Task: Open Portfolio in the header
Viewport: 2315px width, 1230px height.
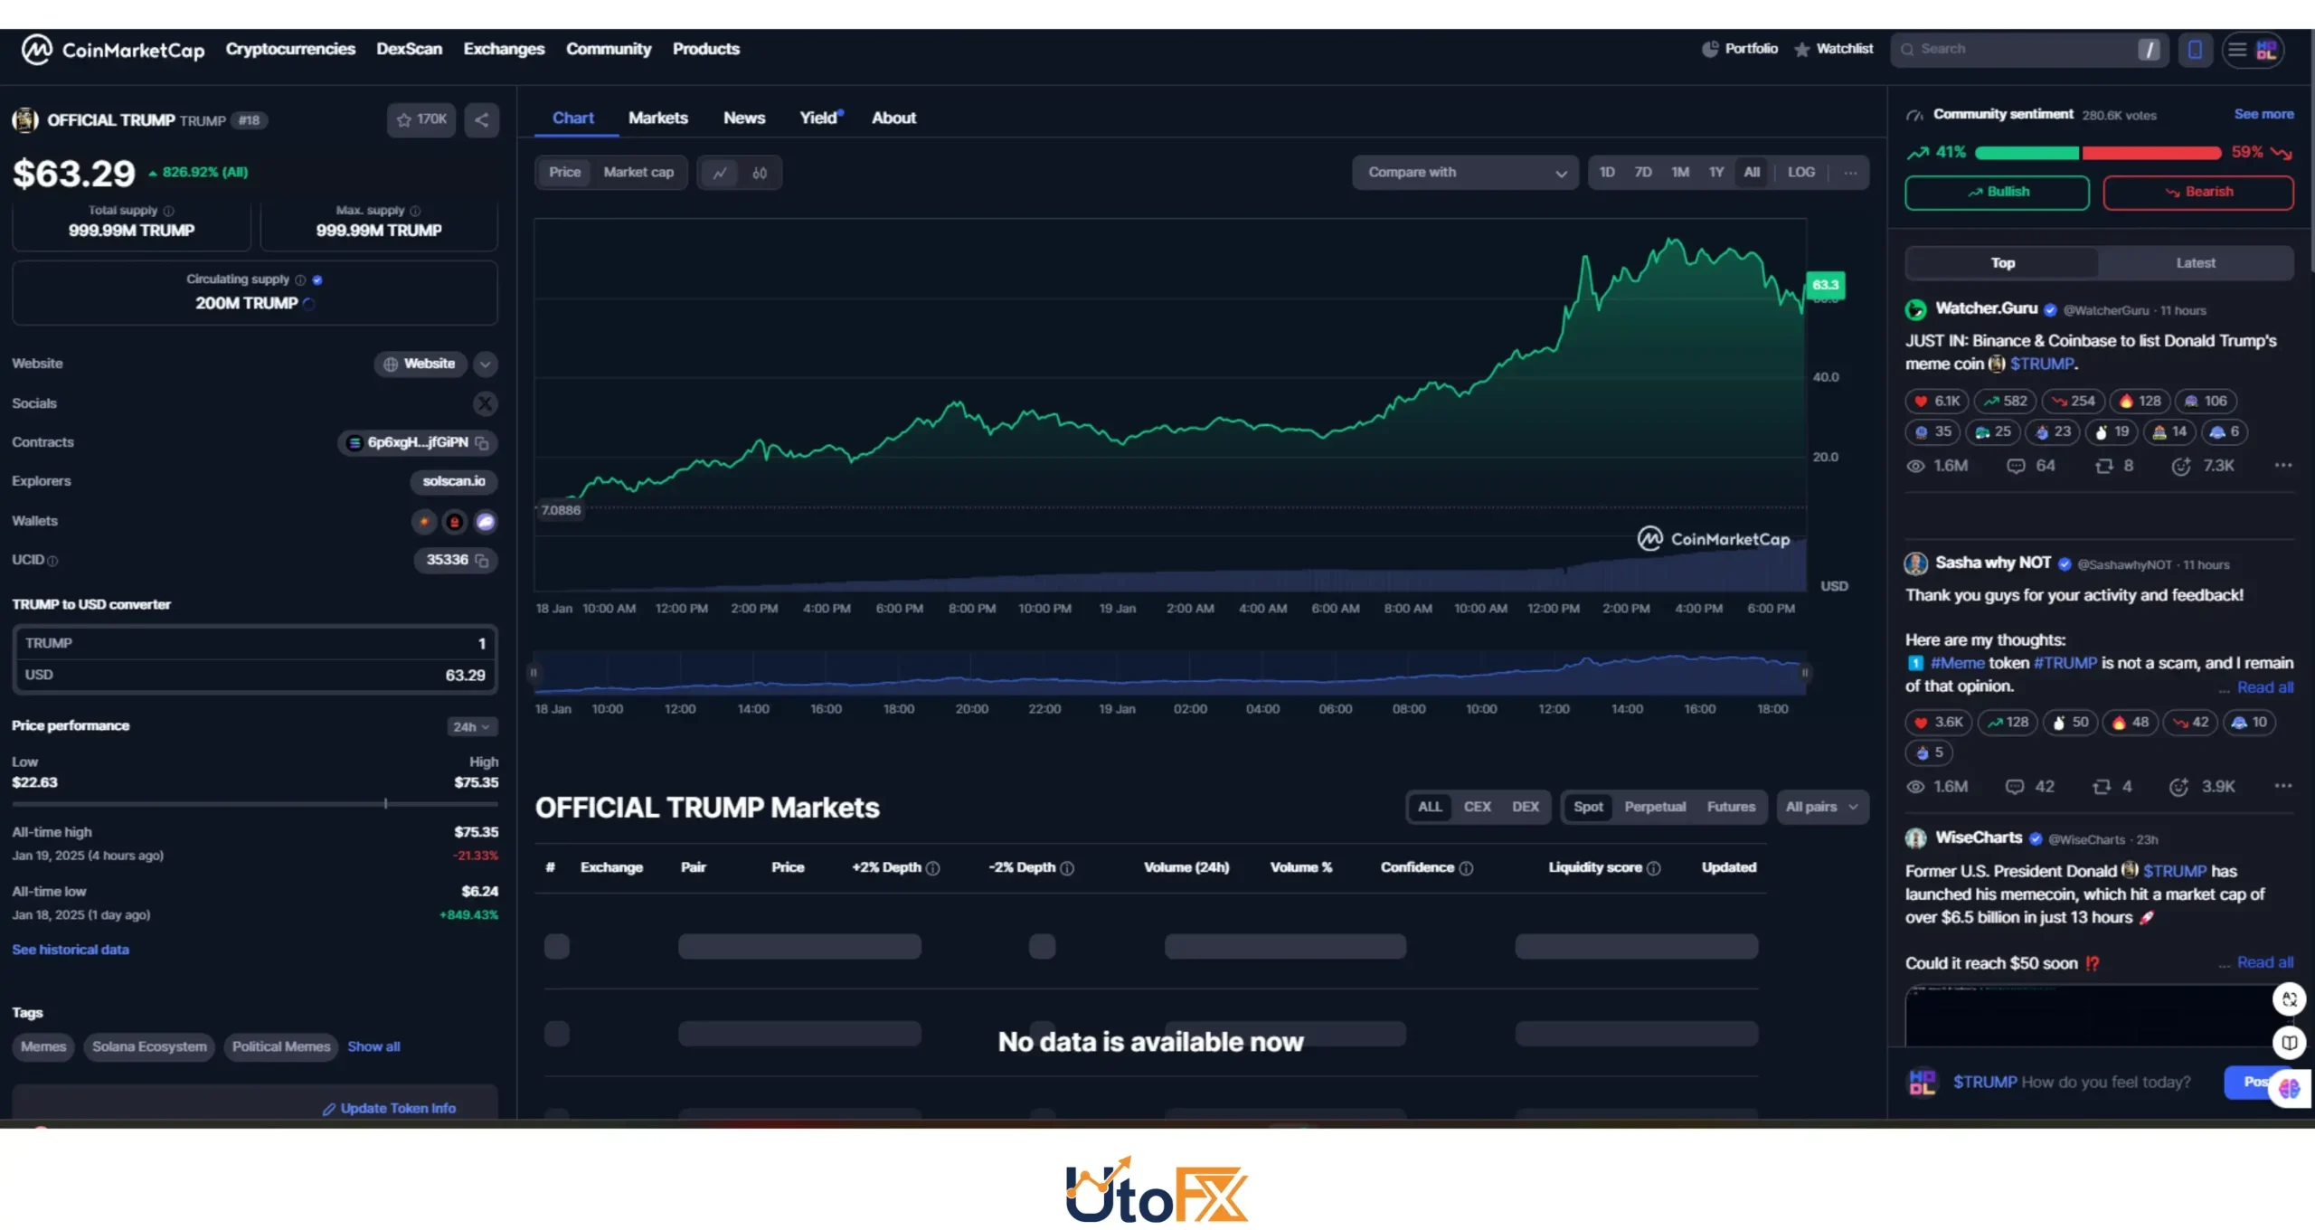Action: (1740, 50)
